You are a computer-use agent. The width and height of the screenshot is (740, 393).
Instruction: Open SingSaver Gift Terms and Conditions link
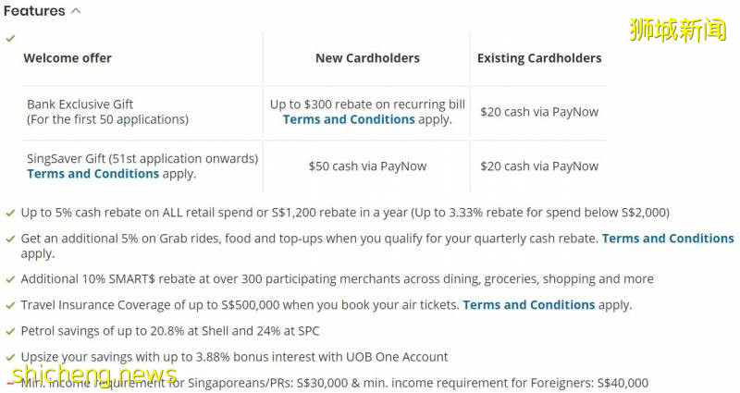[x=92, y=174]
